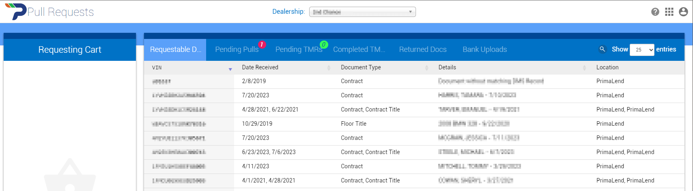
Task: Open the user account profile icon
Action: (683, 12)
